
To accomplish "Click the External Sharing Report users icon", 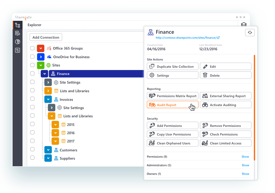I will 205,96.
